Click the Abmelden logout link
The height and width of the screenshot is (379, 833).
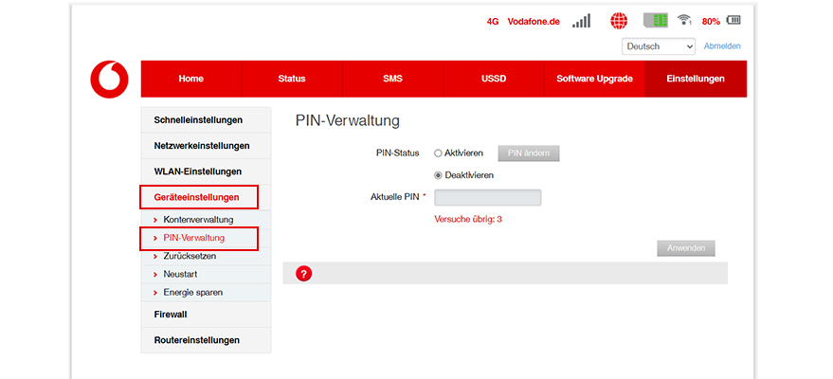point(722,46)
